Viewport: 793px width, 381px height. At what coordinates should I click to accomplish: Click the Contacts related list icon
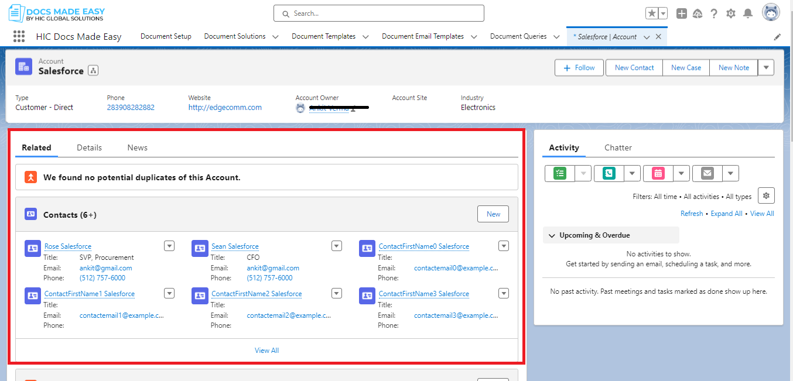tap(30, 214)
